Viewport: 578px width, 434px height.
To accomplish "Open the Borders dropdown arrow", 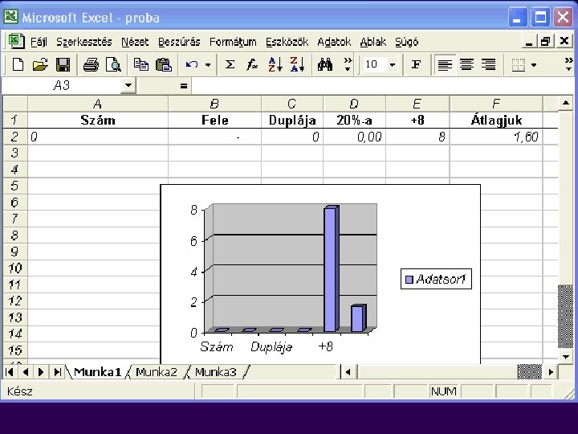I will (534, 65).
